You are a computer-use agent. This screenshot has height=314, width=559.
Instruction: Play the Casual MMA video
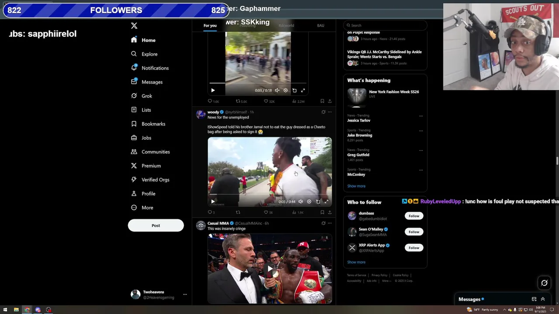[x=270, y=269]
